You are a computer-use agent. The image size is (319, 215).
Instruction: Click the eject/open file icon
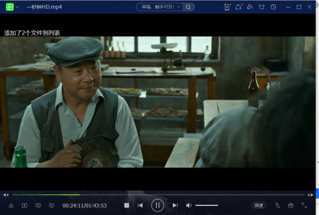pos(11,205)
